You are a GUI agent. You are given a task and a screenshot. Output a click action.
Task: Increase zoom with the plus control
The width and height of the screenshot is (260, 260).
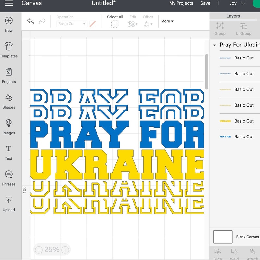65,250
